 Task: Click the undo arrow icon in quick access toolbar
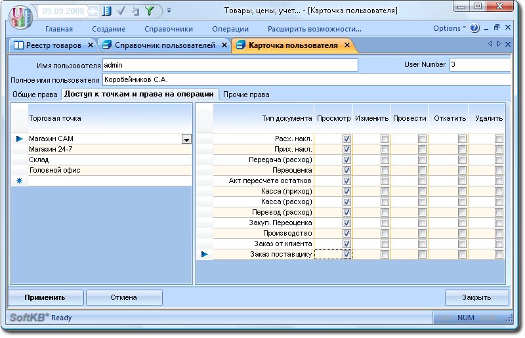(135, 11)
